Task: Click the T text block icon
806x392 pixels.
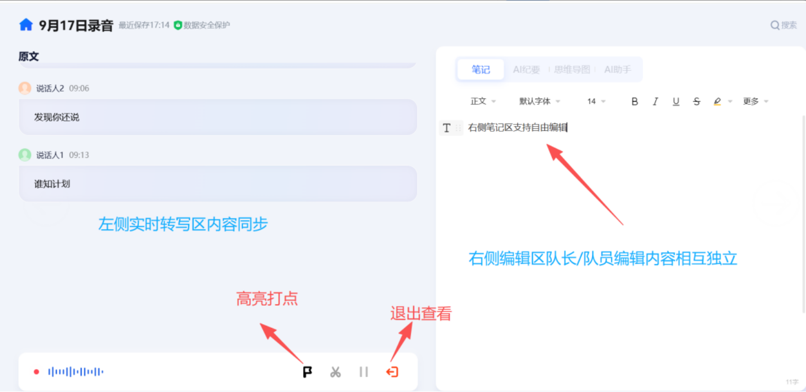Action: coord(446,128)
